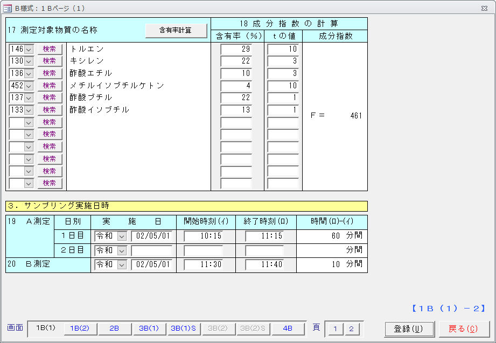Select the 4B screen tab
Image resolution: width=496 pixels, height=343 pixels.
coord(288,328)
